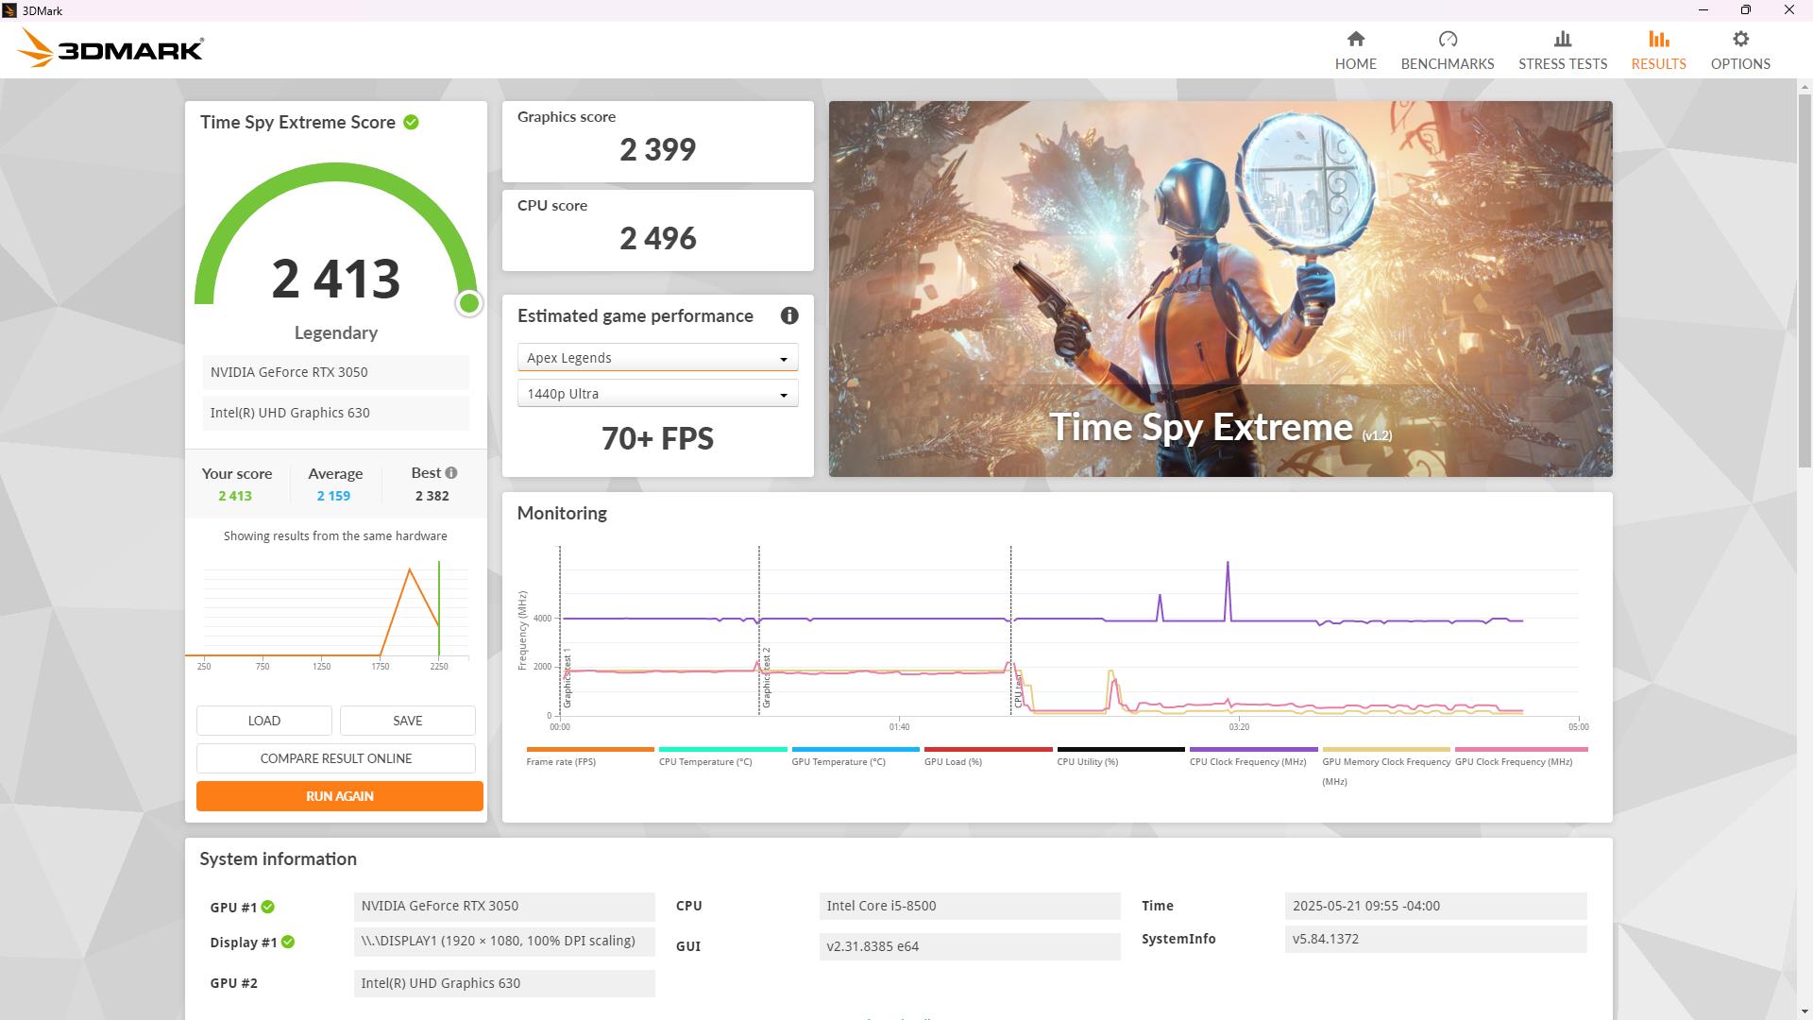Click the Home icon in navigation
This screenshot has height=1020, width=1813.
1355,40
